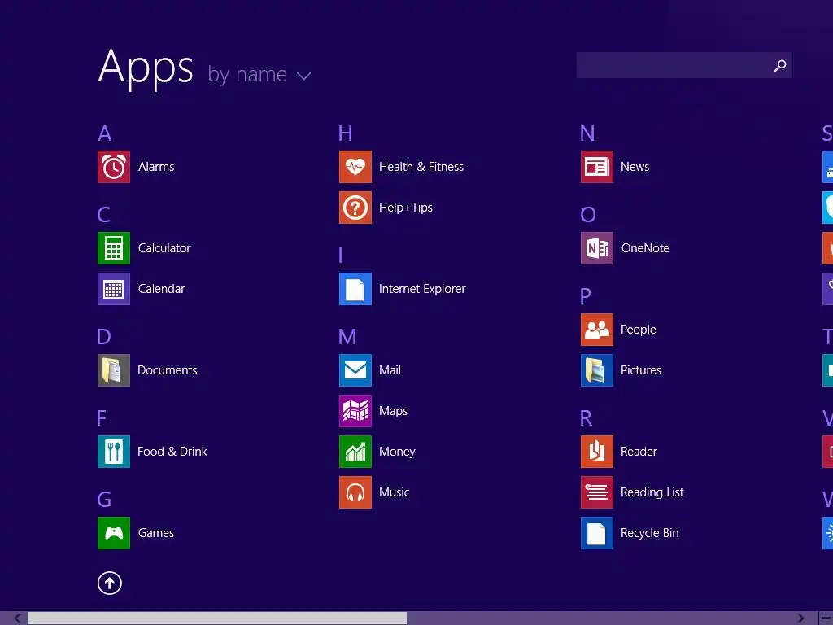Open the News app icon
Image resolution: width=833 pixels, height=625 pixels.
tap(597, 167)
